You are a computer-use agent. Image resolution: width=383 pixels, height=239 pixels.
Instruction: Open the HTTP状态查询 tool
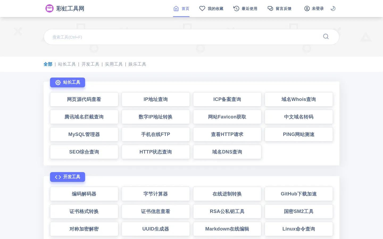pyautogui.click(x=156, y=152)
